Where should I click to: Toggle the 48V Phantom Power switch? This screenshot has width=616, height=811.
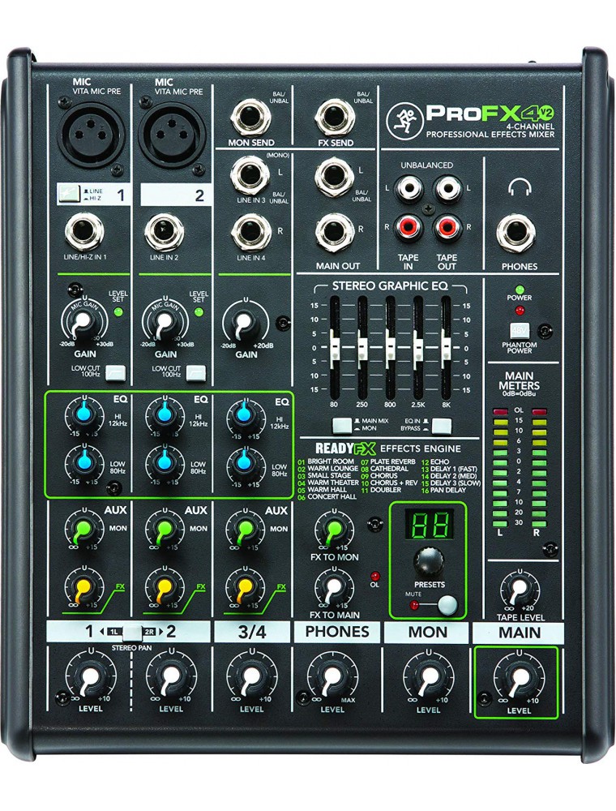(518, 331)
